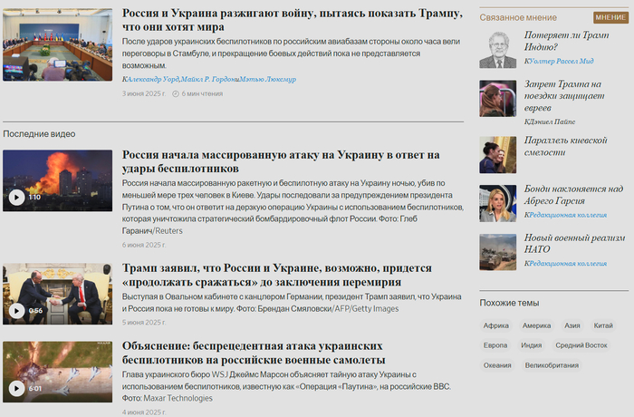634x417 pixels.
Task: Open the NATO military realism opinion thumbnail
Action: coord(497,252)
